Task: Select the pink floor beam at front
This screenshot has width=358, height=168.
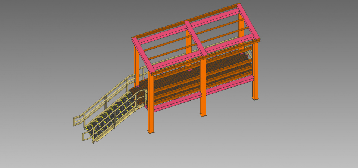Action: pos(175,102)
